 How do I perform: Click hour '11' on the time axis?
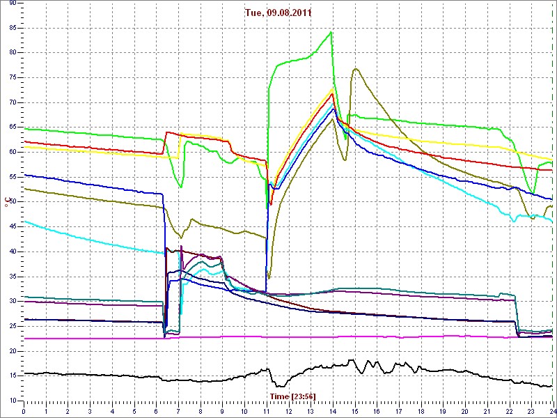coord(266,411)
